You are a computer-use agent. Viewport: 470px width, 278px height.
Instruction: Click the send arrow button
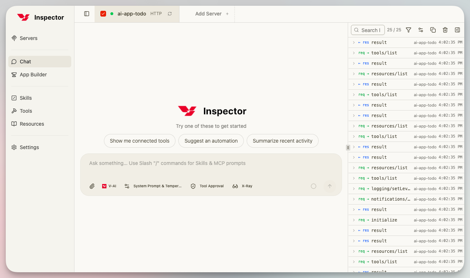coord(329,186)
